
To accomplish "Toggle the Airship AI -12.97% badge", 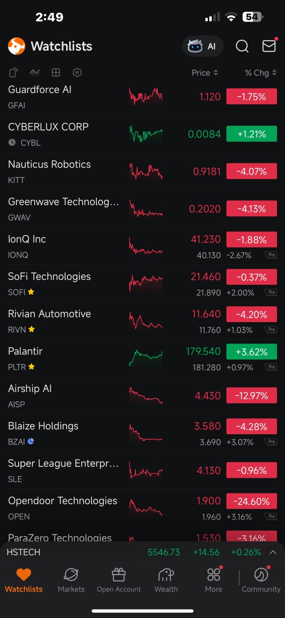I will click(x=252, y=396).
